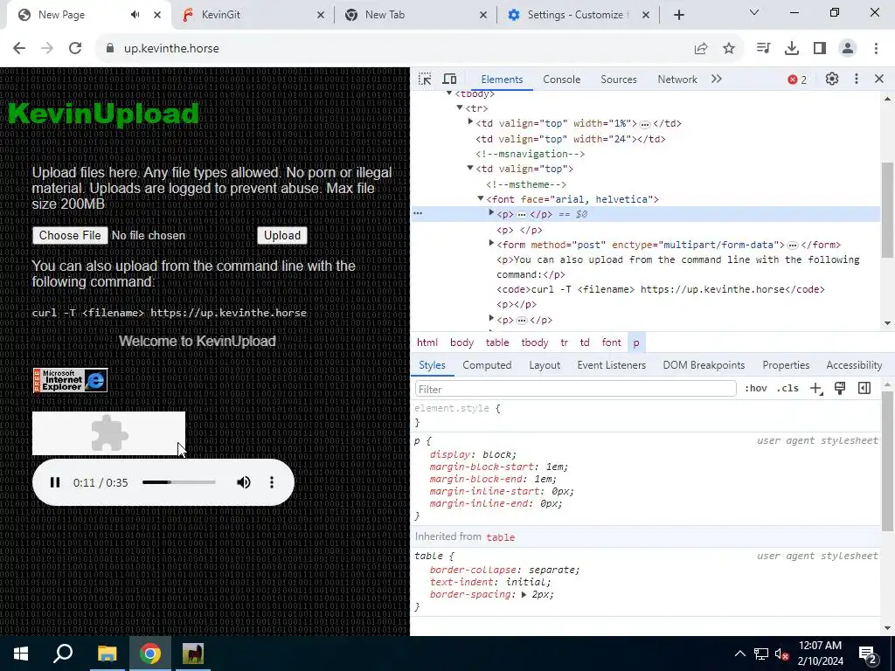Click the styles Filter input field
This screenshot has width=895, height=671.
point(575,389)
